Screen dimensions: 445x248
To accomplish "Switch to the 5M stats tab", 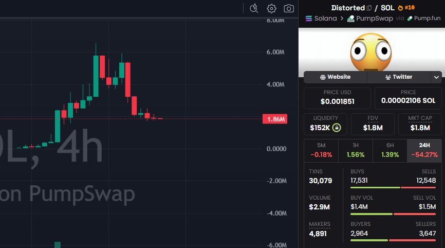I will coord(321,150).
